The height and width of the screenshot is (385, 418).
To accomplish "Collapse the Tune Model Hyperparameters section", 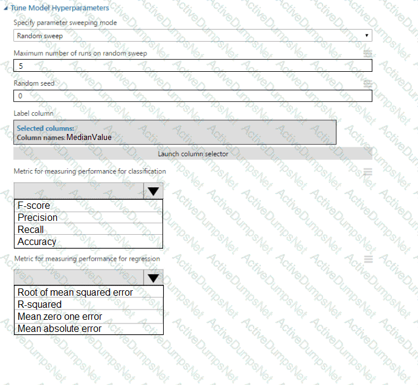I will (7, 8).
